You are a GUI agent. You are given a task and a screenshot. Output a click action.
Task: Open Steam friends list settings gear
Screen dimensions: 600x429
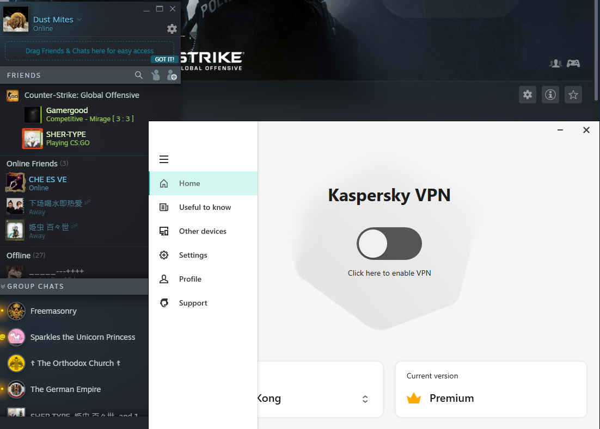pyautogui.click(x=172, y=29)
